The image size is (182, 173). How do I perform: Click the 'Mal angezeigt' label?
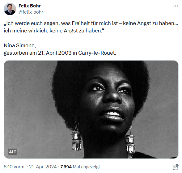(86, 167)
